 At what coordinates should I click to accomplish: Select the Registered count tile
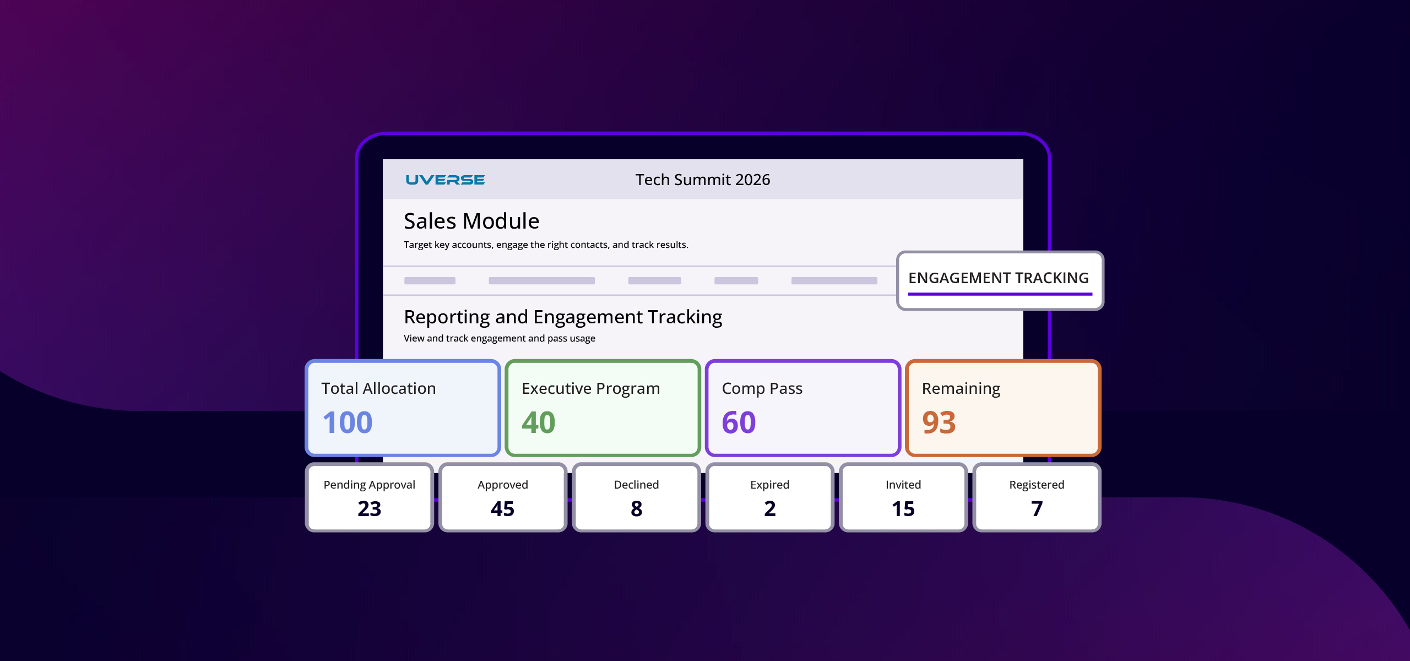1037,497
